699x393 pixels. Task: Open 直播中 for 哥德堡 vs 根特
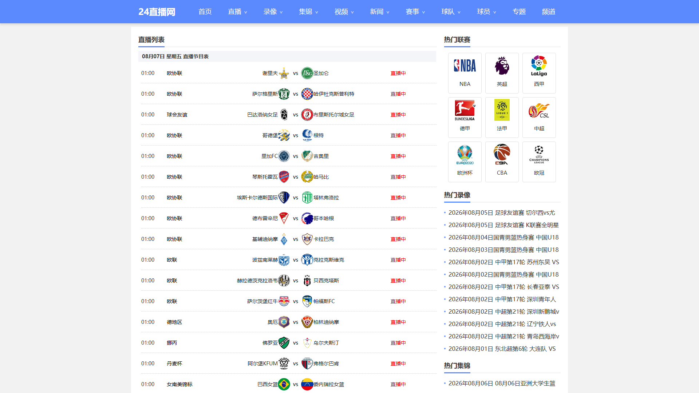click(398, 135)
